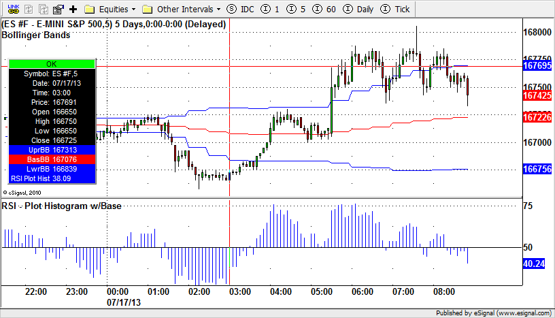The width and height of the screenshot is (555, 318).
Task: Click the High 166750 row
Action: 52,121
